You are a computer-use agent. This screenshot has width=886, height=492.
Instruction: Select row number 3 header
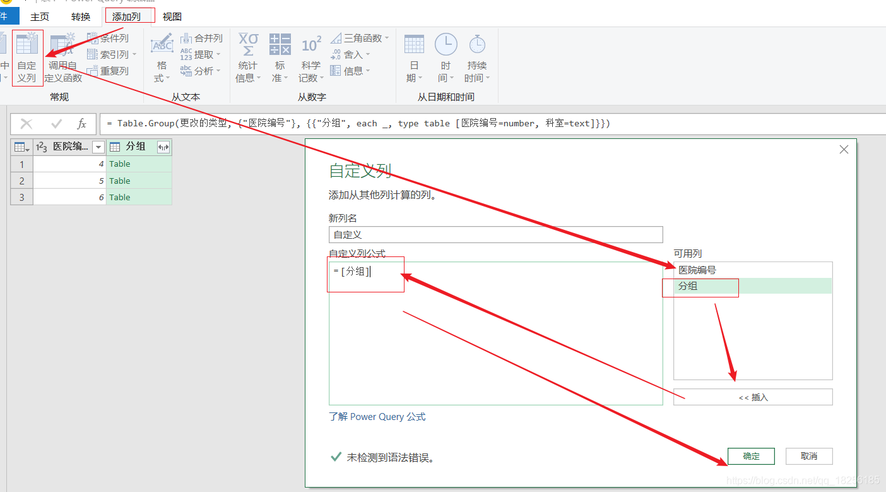21,197
